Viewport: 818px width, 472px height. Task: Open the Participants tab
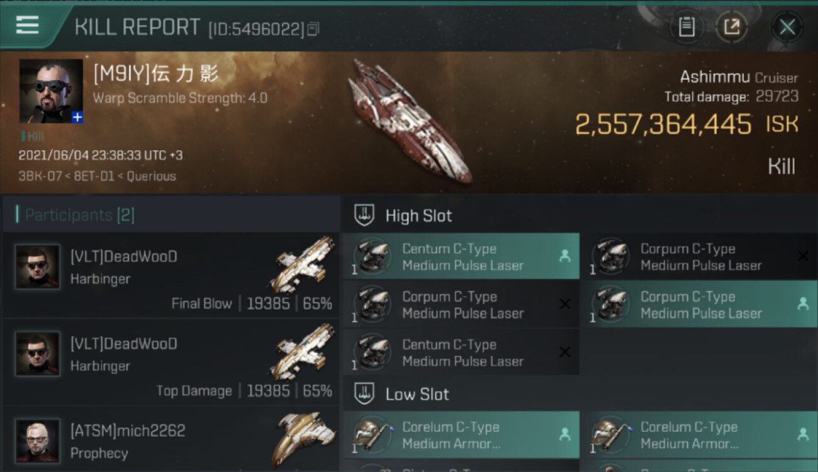[79, 215]
